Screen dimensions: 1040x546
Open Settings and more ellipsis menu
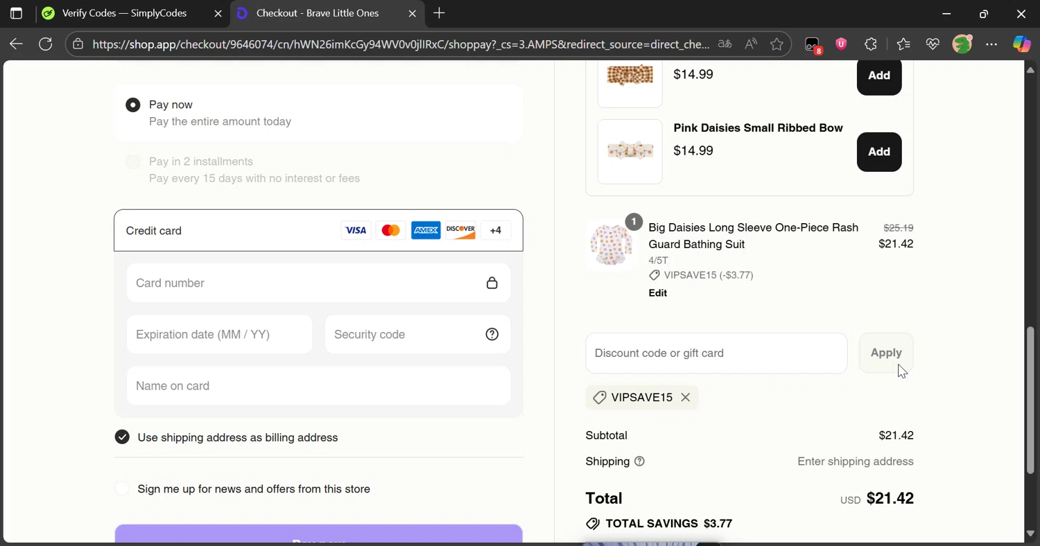coord(992,44)
